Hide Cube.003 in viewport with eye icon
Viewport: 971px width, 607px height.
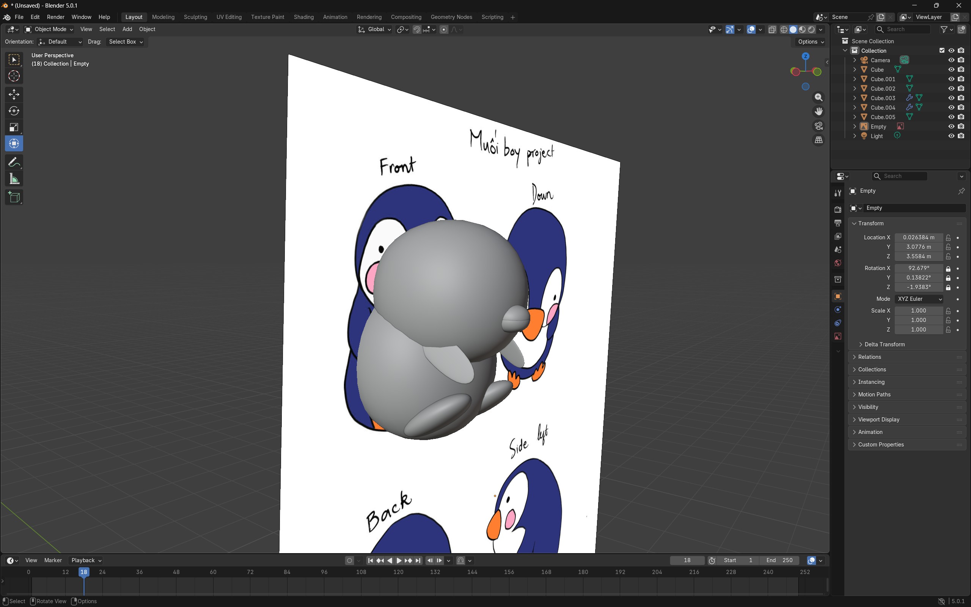(951, 98)
